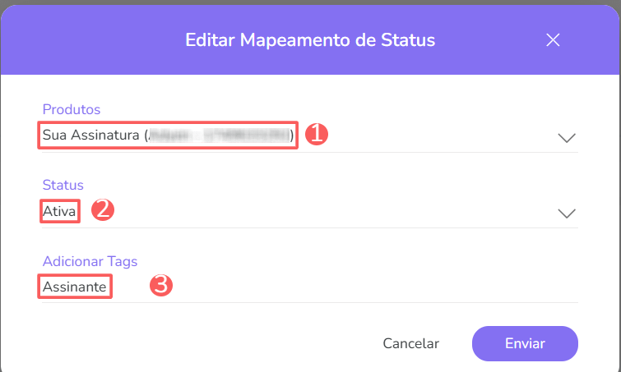
Task: Expand the Produtos dropdown chevron
Action: click(567, 137)
